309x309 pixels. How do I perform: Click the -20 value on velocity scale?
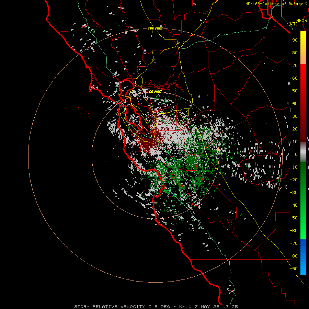tap(294, 180)
